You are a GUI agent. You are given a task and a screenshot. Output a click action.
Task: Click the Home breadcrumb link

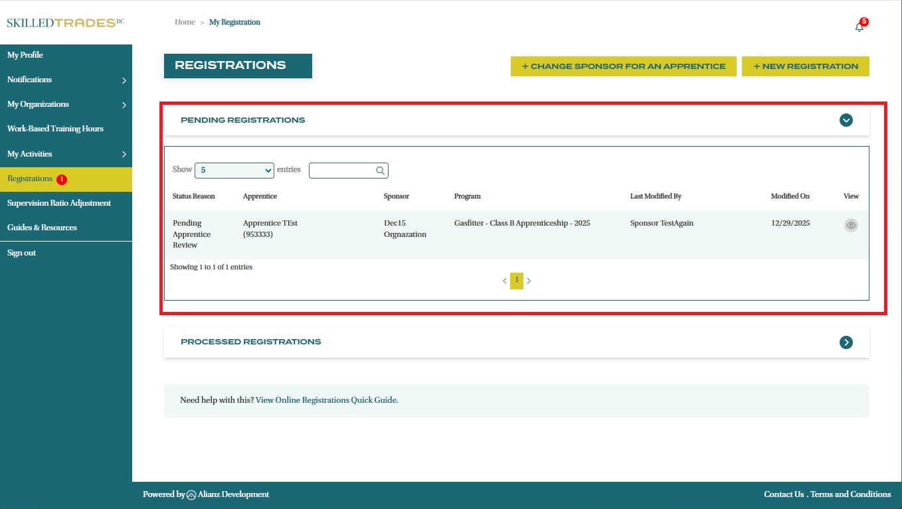[x=185, y=22]
